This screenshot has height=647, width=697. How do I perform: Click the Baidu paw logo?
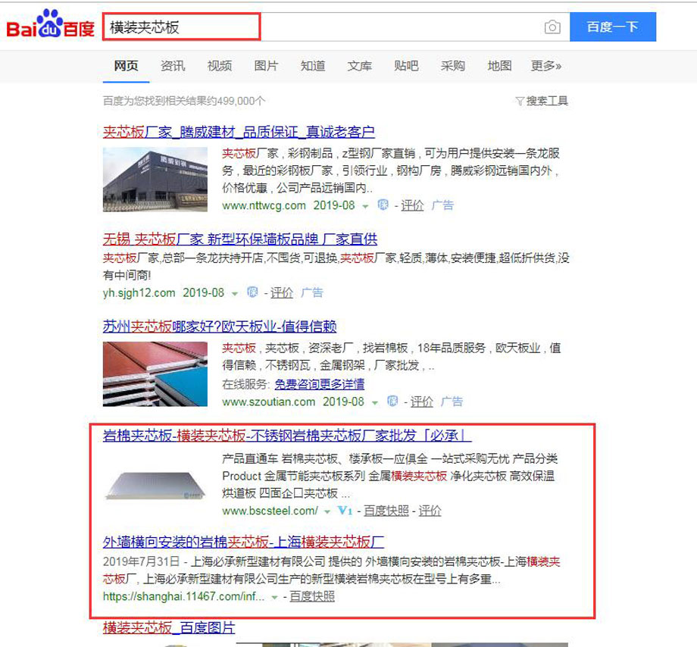tap(49, 23)
